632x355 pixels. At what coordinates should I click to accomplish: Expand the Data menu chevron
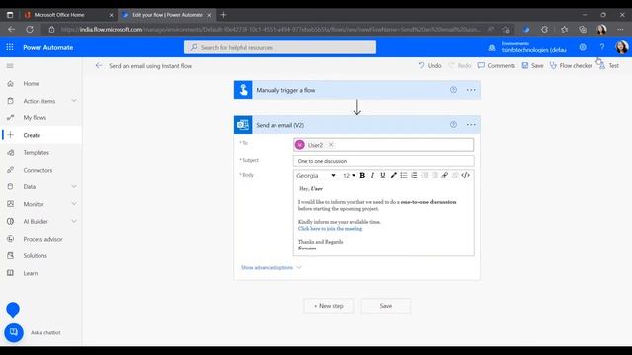click(74, 186)
